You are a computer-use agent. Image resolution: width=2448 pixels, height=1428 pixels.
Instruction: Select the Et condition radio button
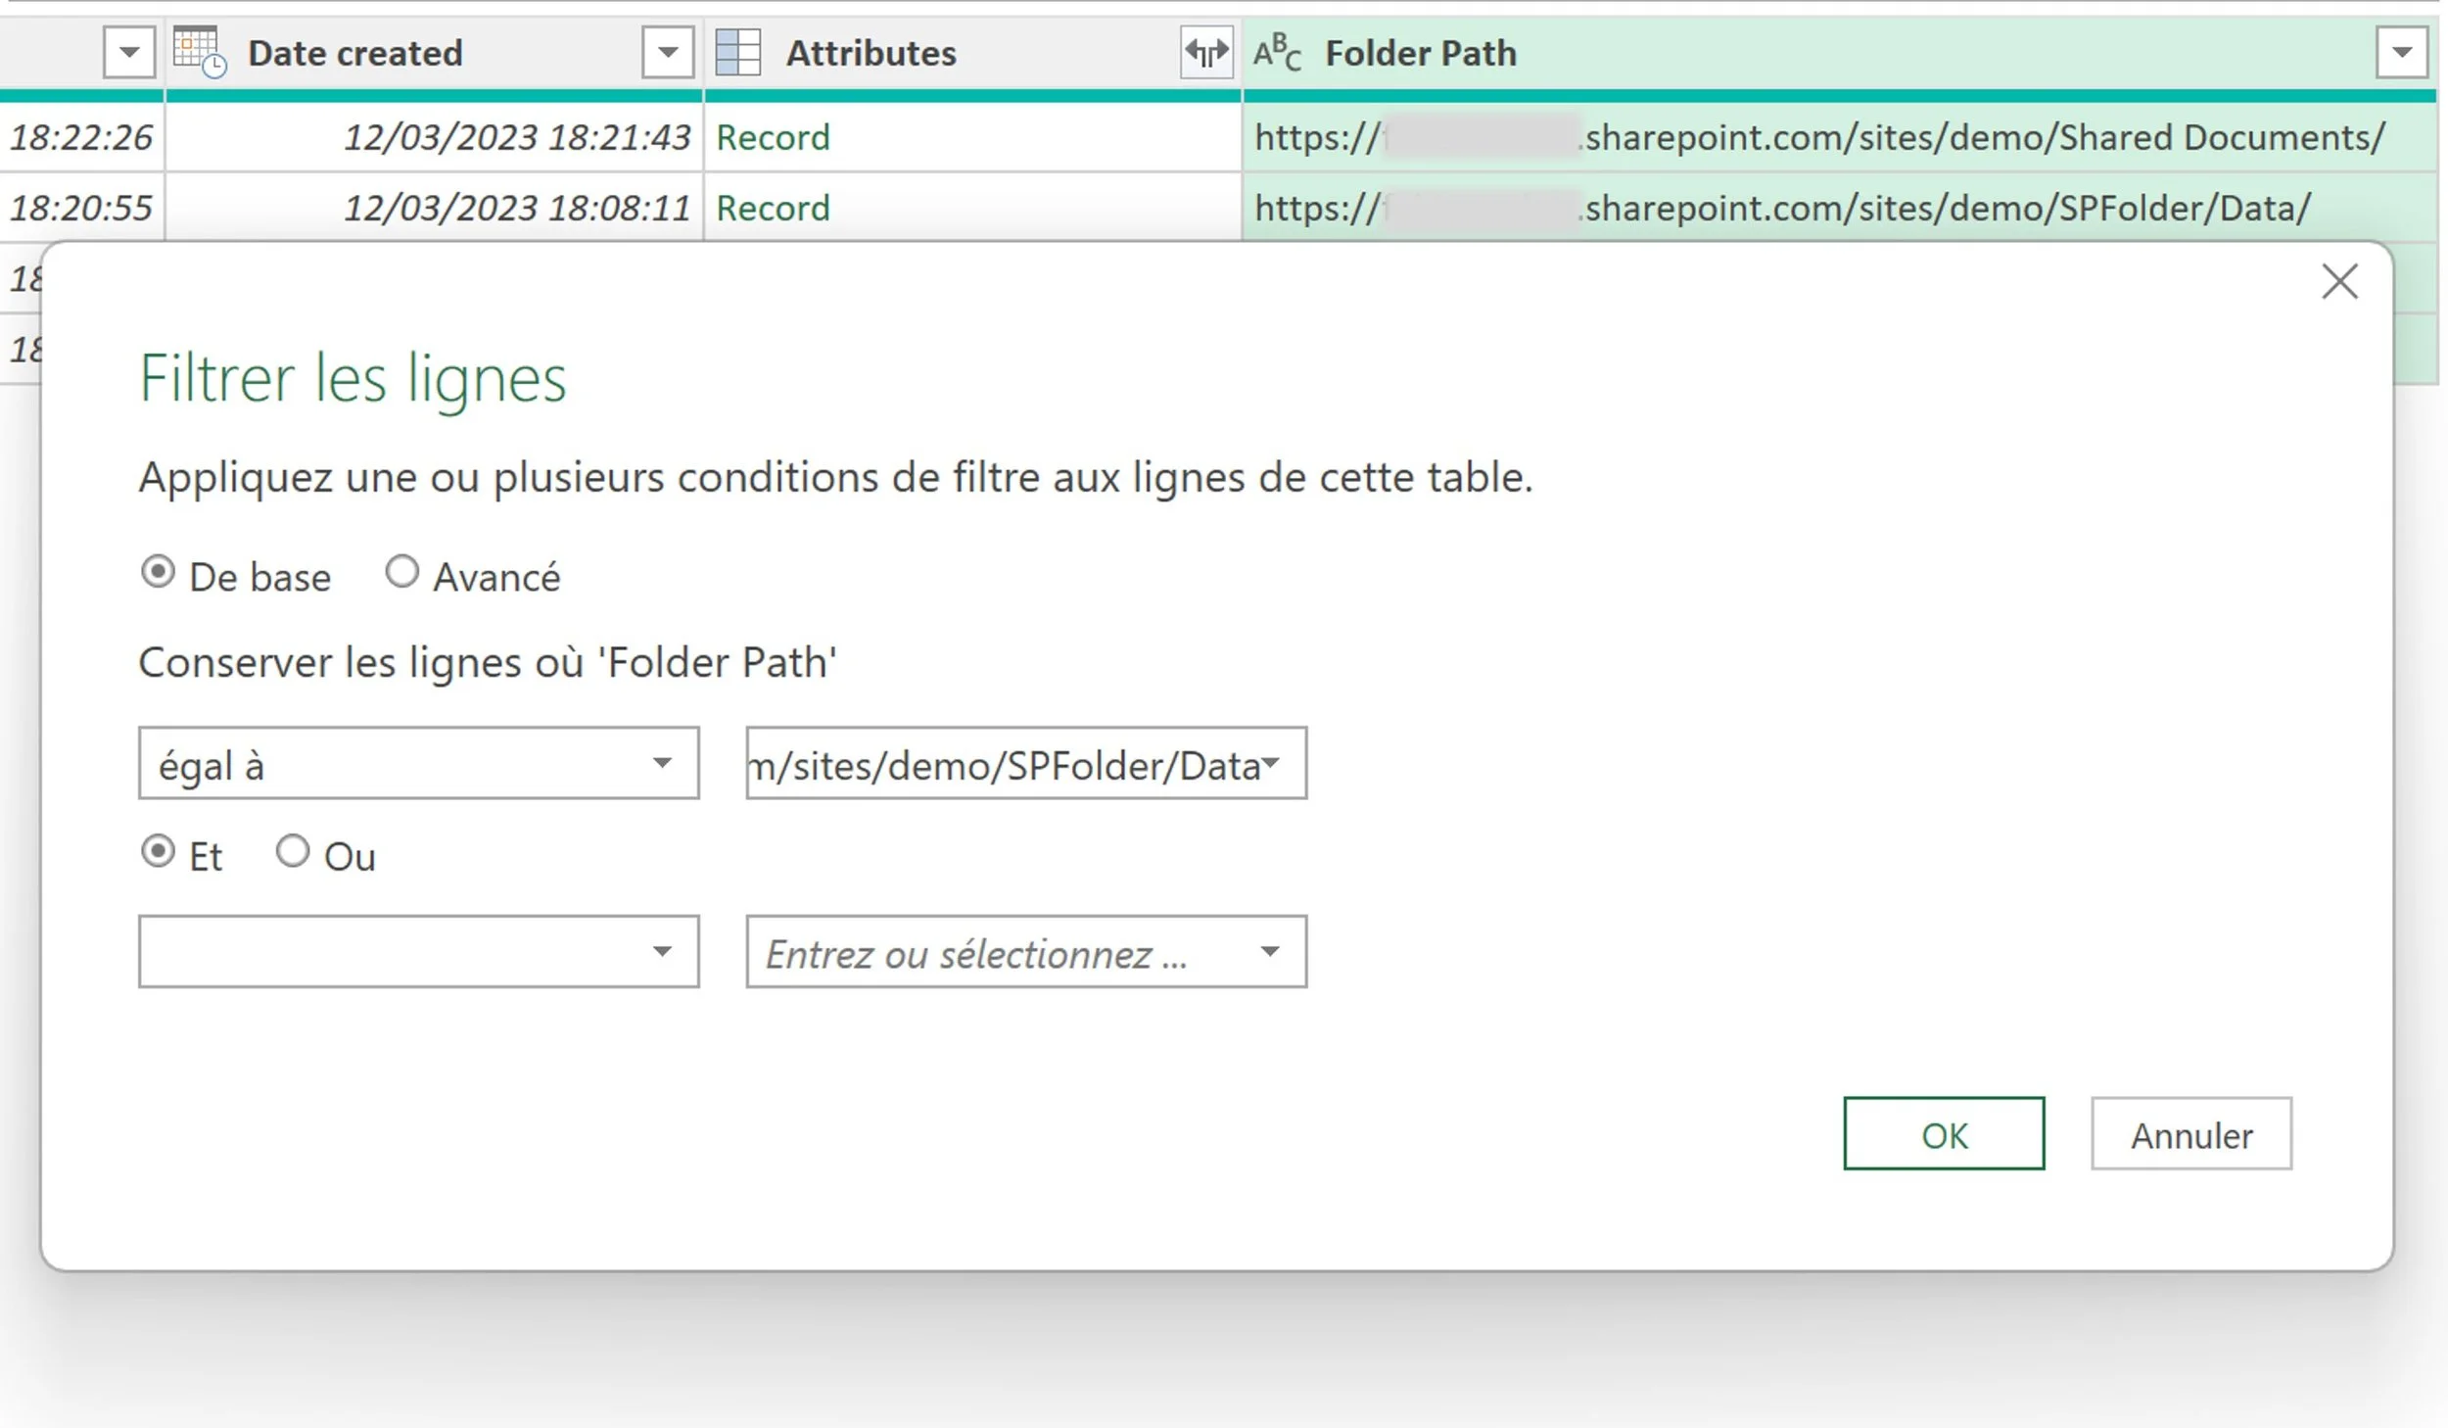click(158, 852)
